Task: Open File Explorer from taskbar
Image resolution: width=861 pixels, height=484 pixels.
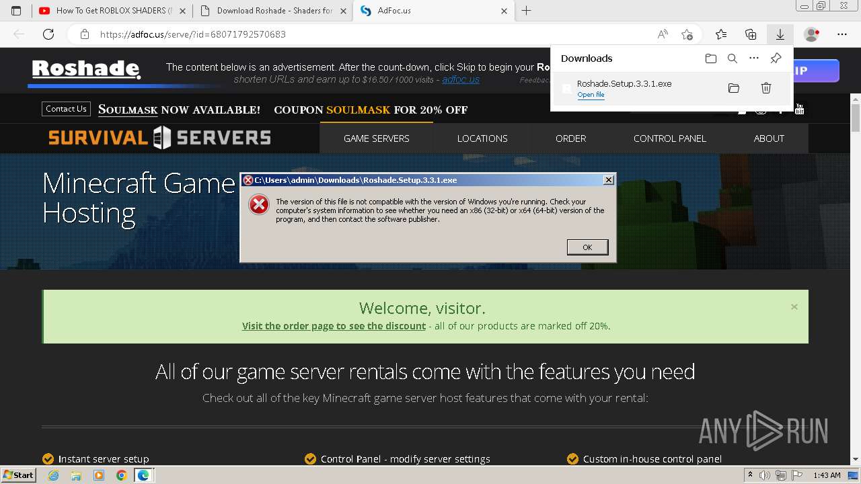Action: [x=76, y=475]
